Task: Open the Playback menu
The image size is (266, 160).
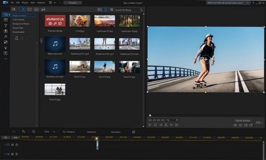Action: click(41, 3)
